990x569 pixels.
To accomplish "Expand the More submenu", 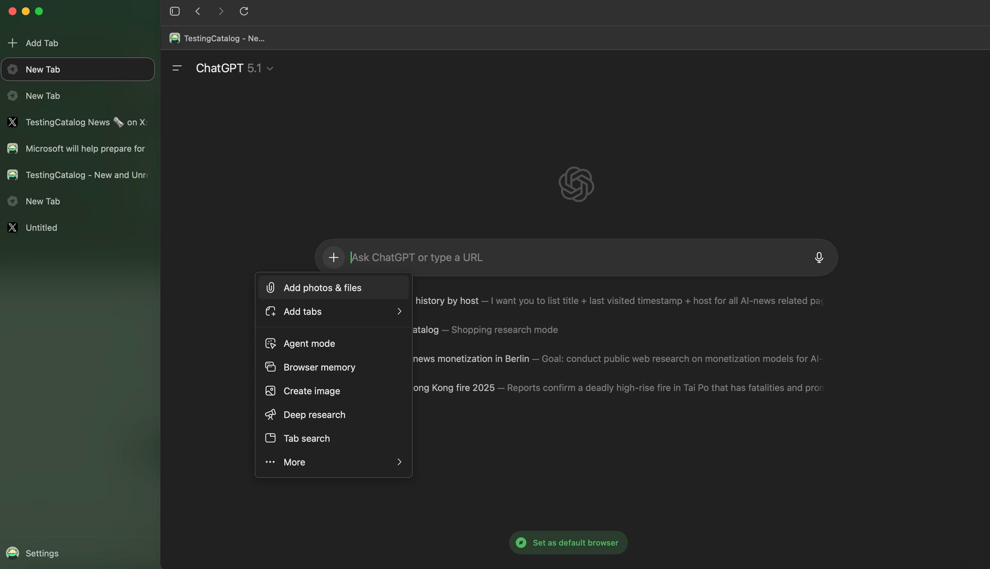I will pos(334,462).
